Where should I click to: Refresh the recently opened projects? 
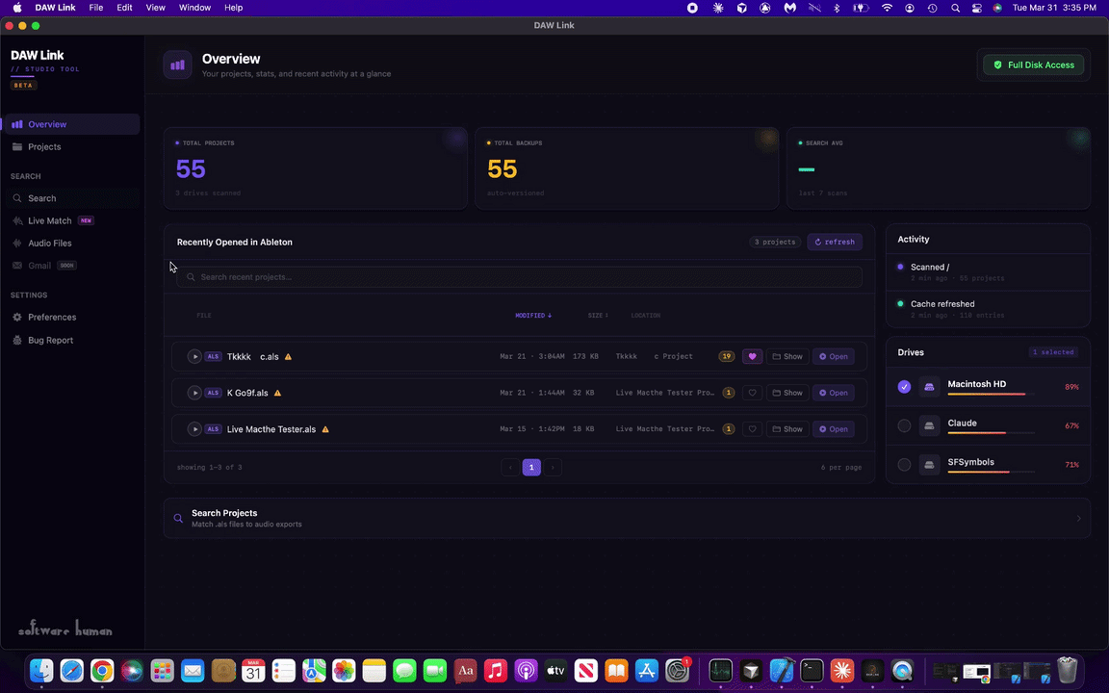(x=834, y=242)
